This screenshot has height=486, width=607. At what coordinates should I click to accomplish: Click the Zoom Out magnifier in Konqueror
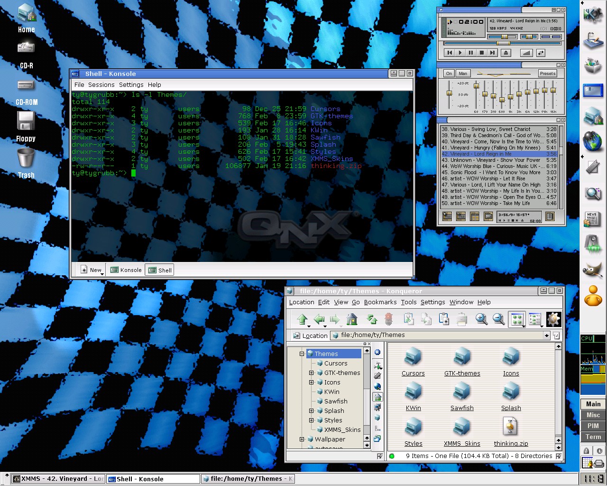(498, 319)
